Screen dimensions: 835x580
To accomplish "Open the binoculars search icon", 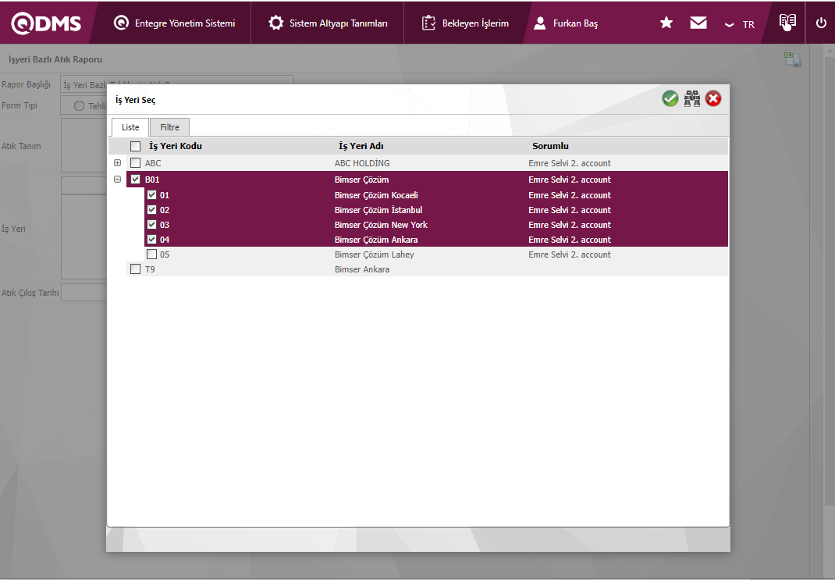I will point(691,98).
